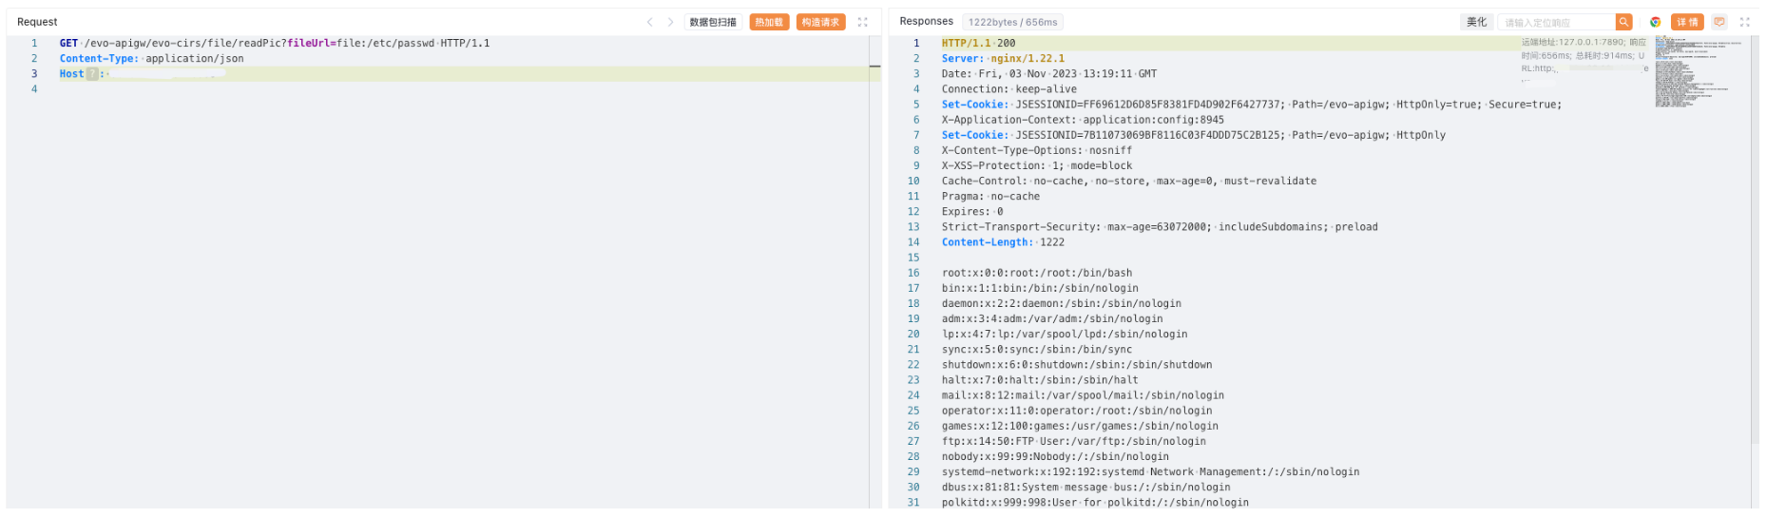Expand the Responses panel to fullscreen
Image resolution: width=1767 pixels, height=518 pixels.
pyautogui.click(x=1745, y=22)
